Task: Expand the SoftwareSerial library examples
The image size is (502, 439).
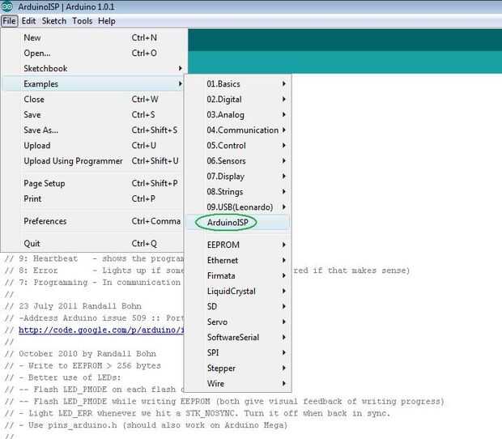Action: 238,337
